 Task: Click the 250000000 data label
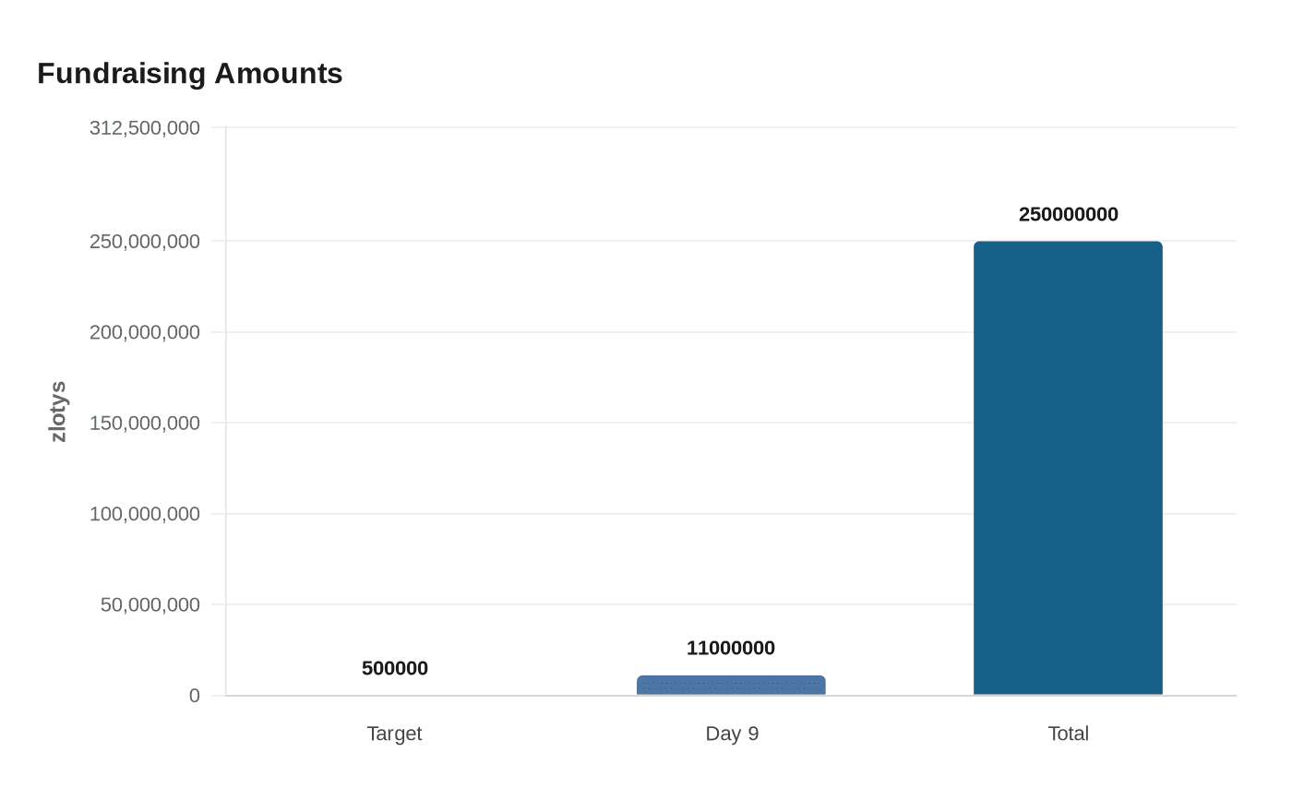click(x=1068, y=215)
